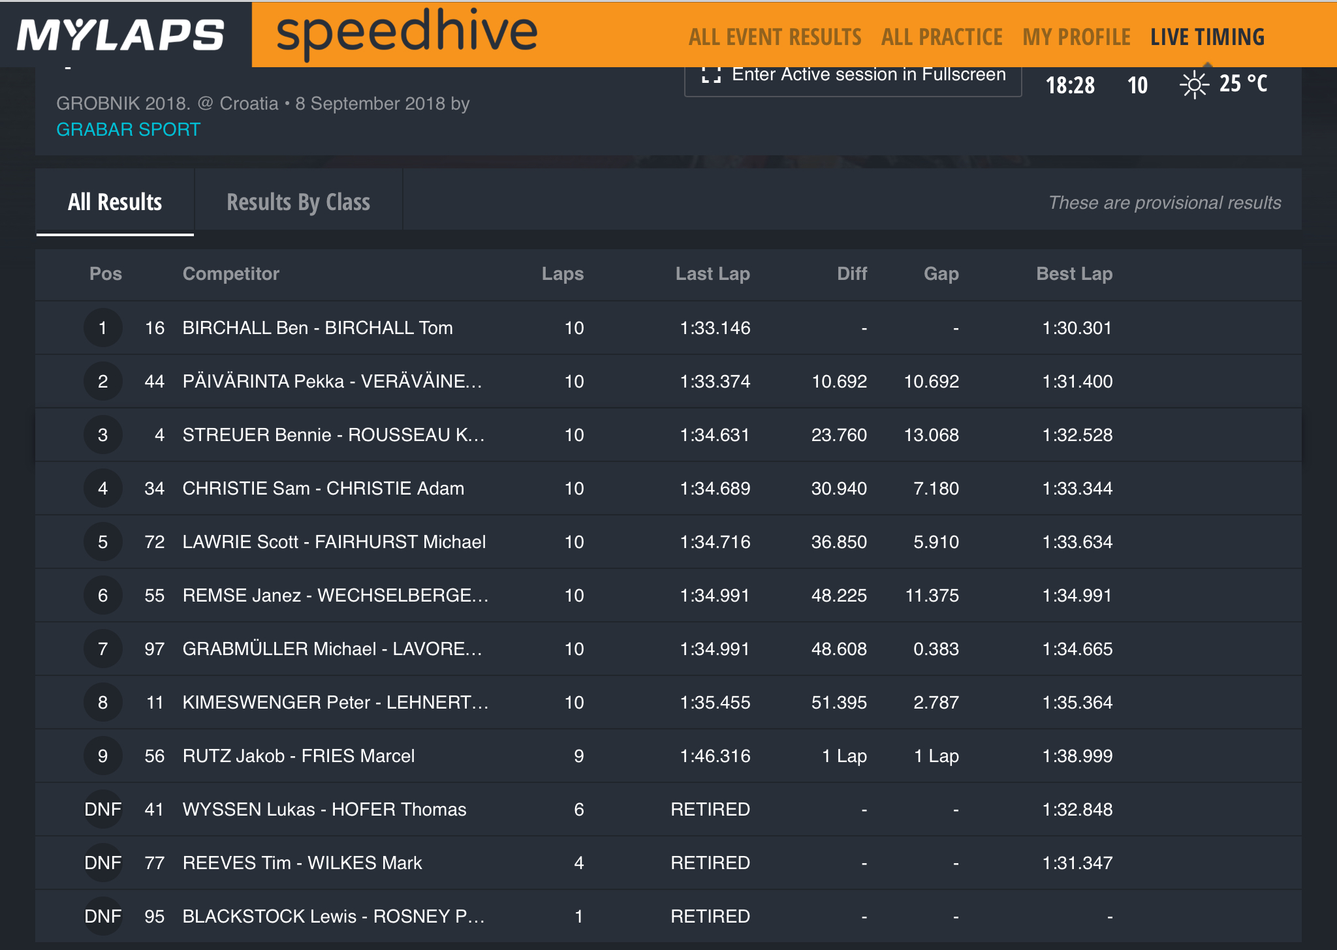Click gap value 13.068

pos(931,435)
